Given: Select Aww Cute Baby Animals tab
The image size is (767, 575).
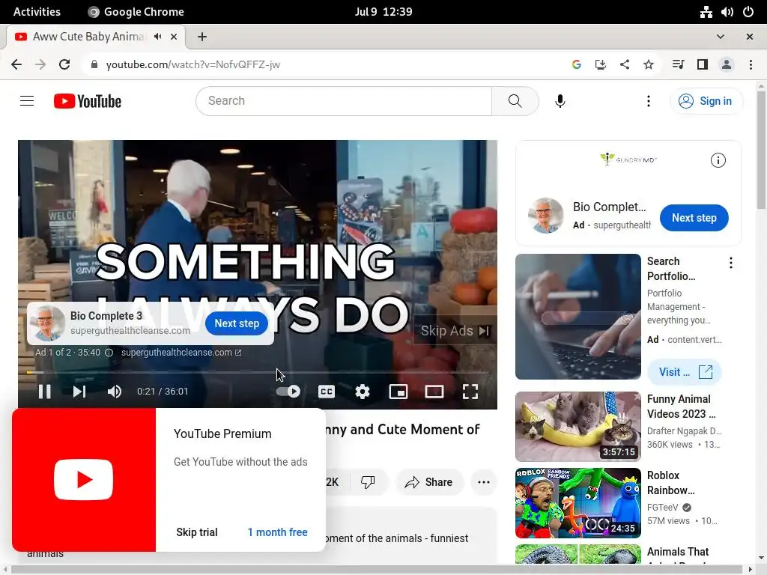Looking at the screenshot, I should (x=95, y=37).
